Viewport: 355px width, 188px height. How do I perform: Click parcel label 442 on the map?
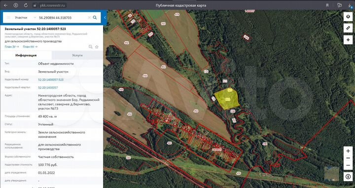point(127,42)
